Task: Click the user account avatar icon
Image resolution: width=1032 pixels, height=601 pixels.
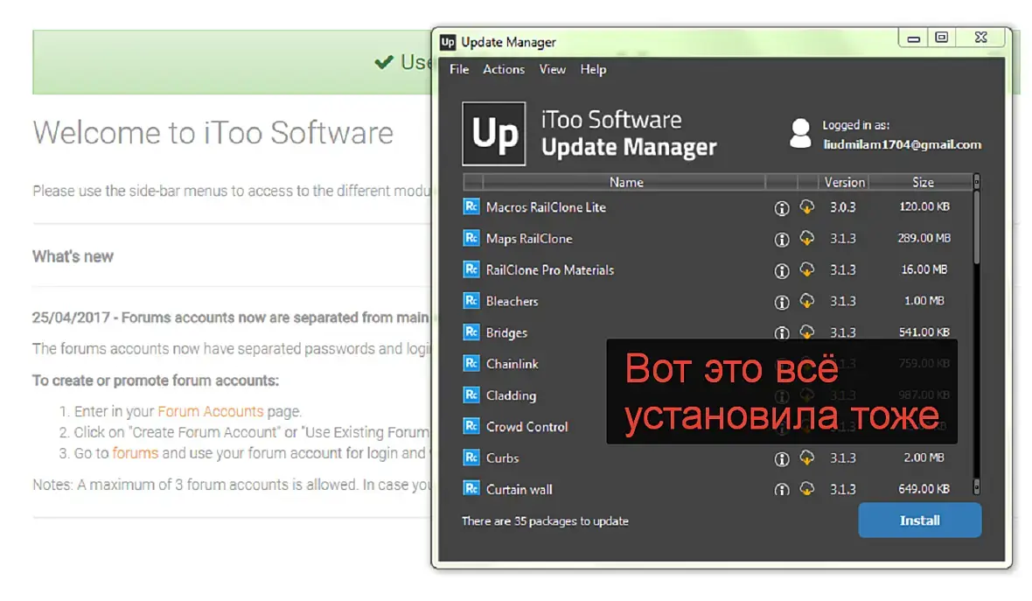Action: coord(799,134)
